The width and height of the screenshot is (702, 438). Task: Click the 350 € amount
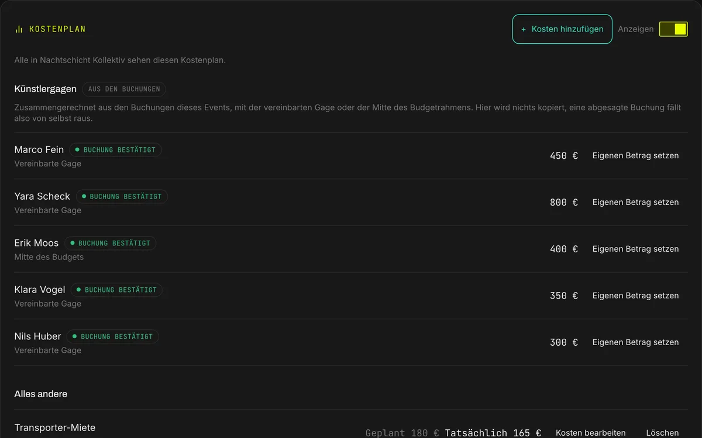click(564, 296)
